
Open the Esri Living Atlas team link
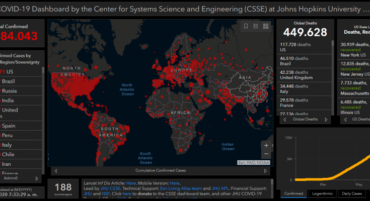(x=181, y=188)
